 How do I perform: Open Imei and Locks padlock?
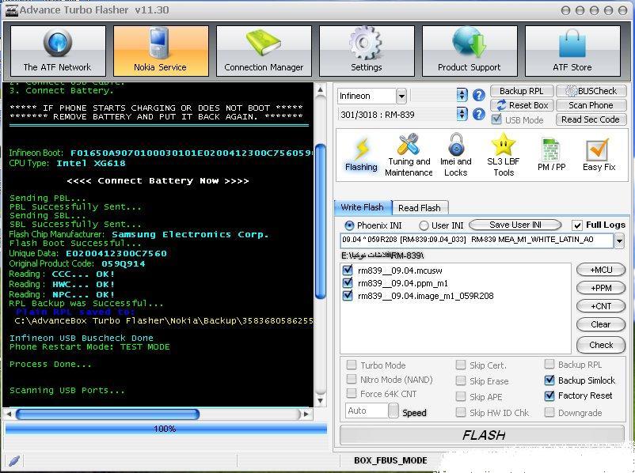(x=455, y=155)
